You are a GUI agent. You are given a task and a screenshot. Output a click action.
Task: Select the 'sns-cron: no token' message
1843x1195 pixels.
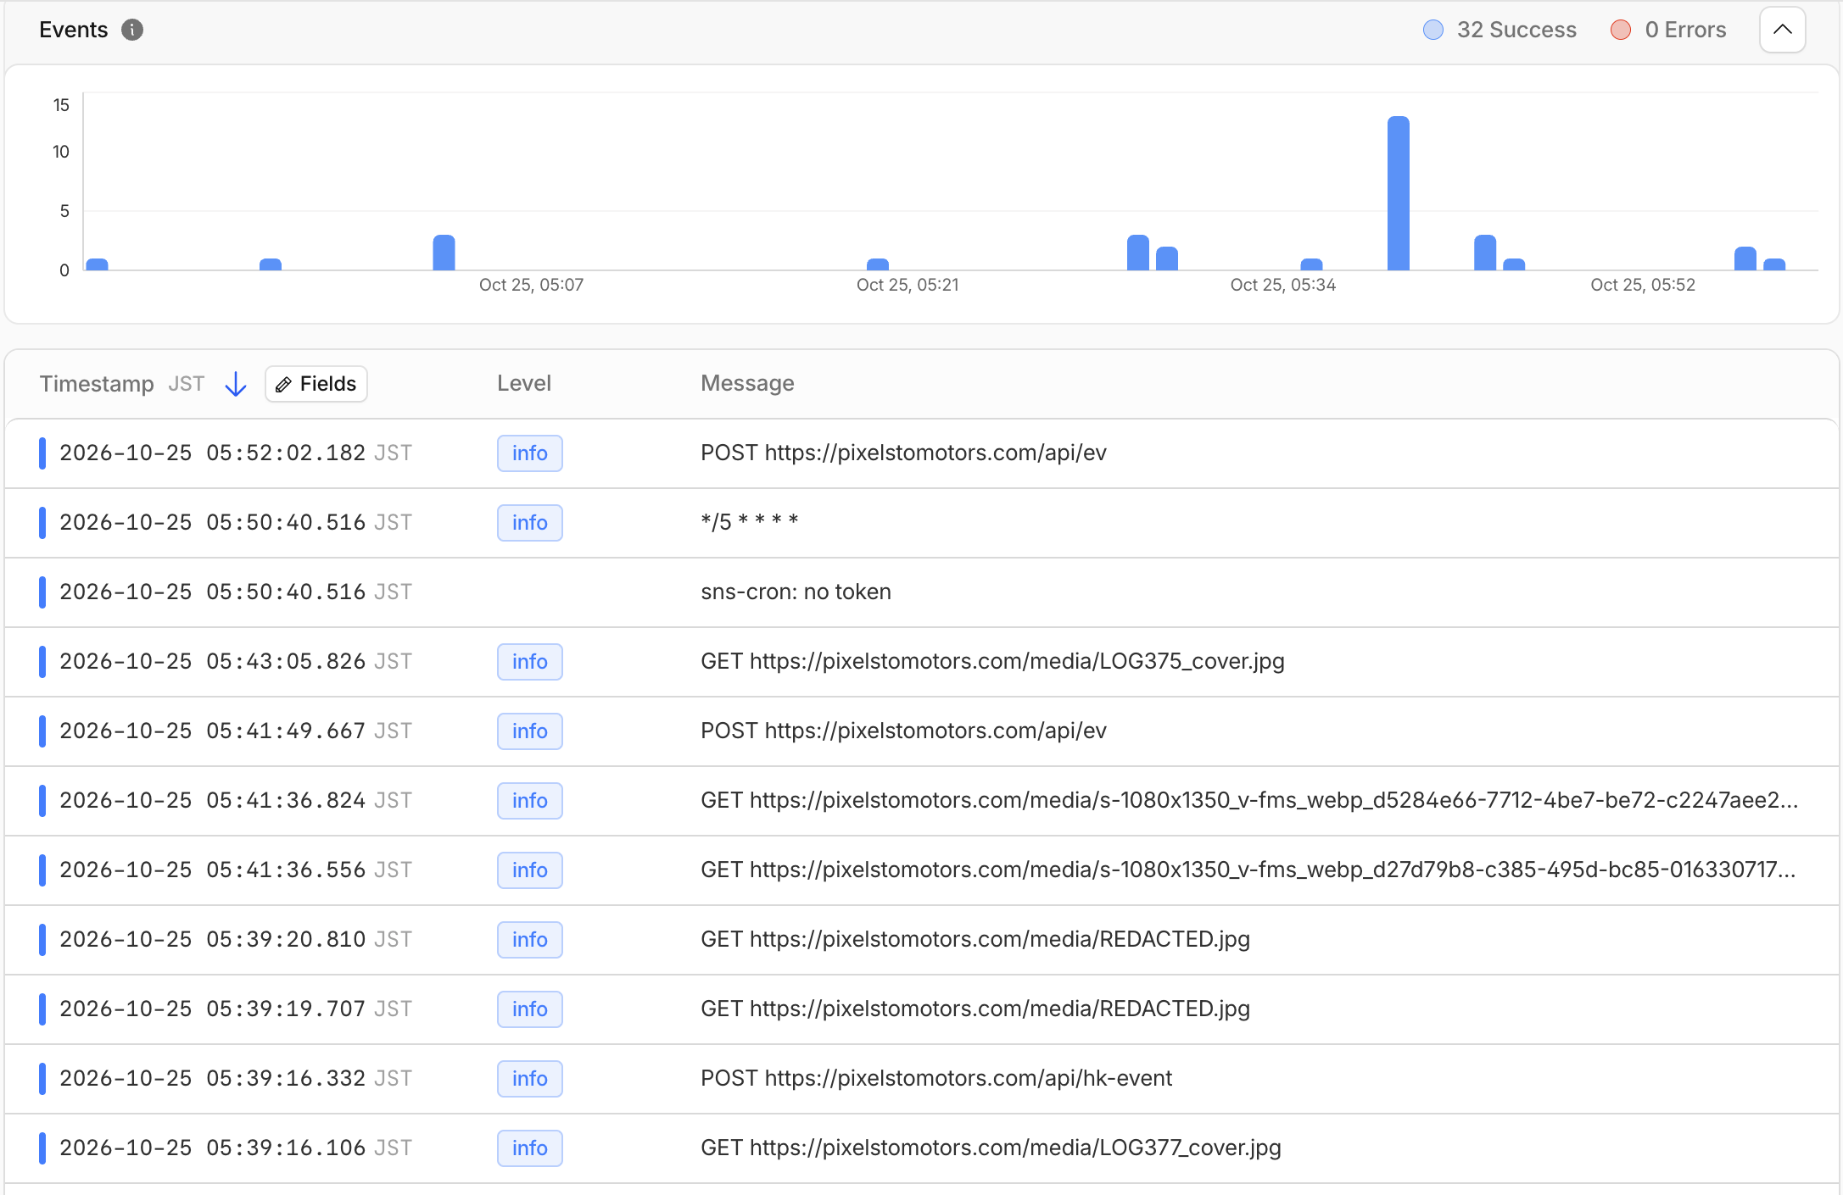[x=796, y=592]
